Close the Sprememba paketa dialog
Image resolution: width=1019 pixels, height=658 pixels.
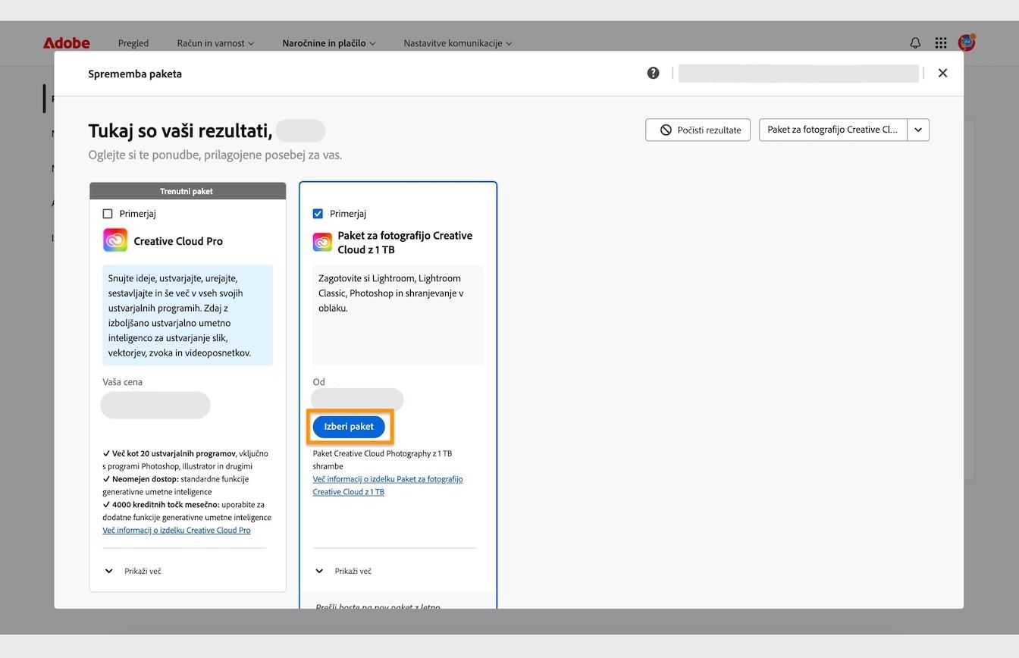coord(942,73)
